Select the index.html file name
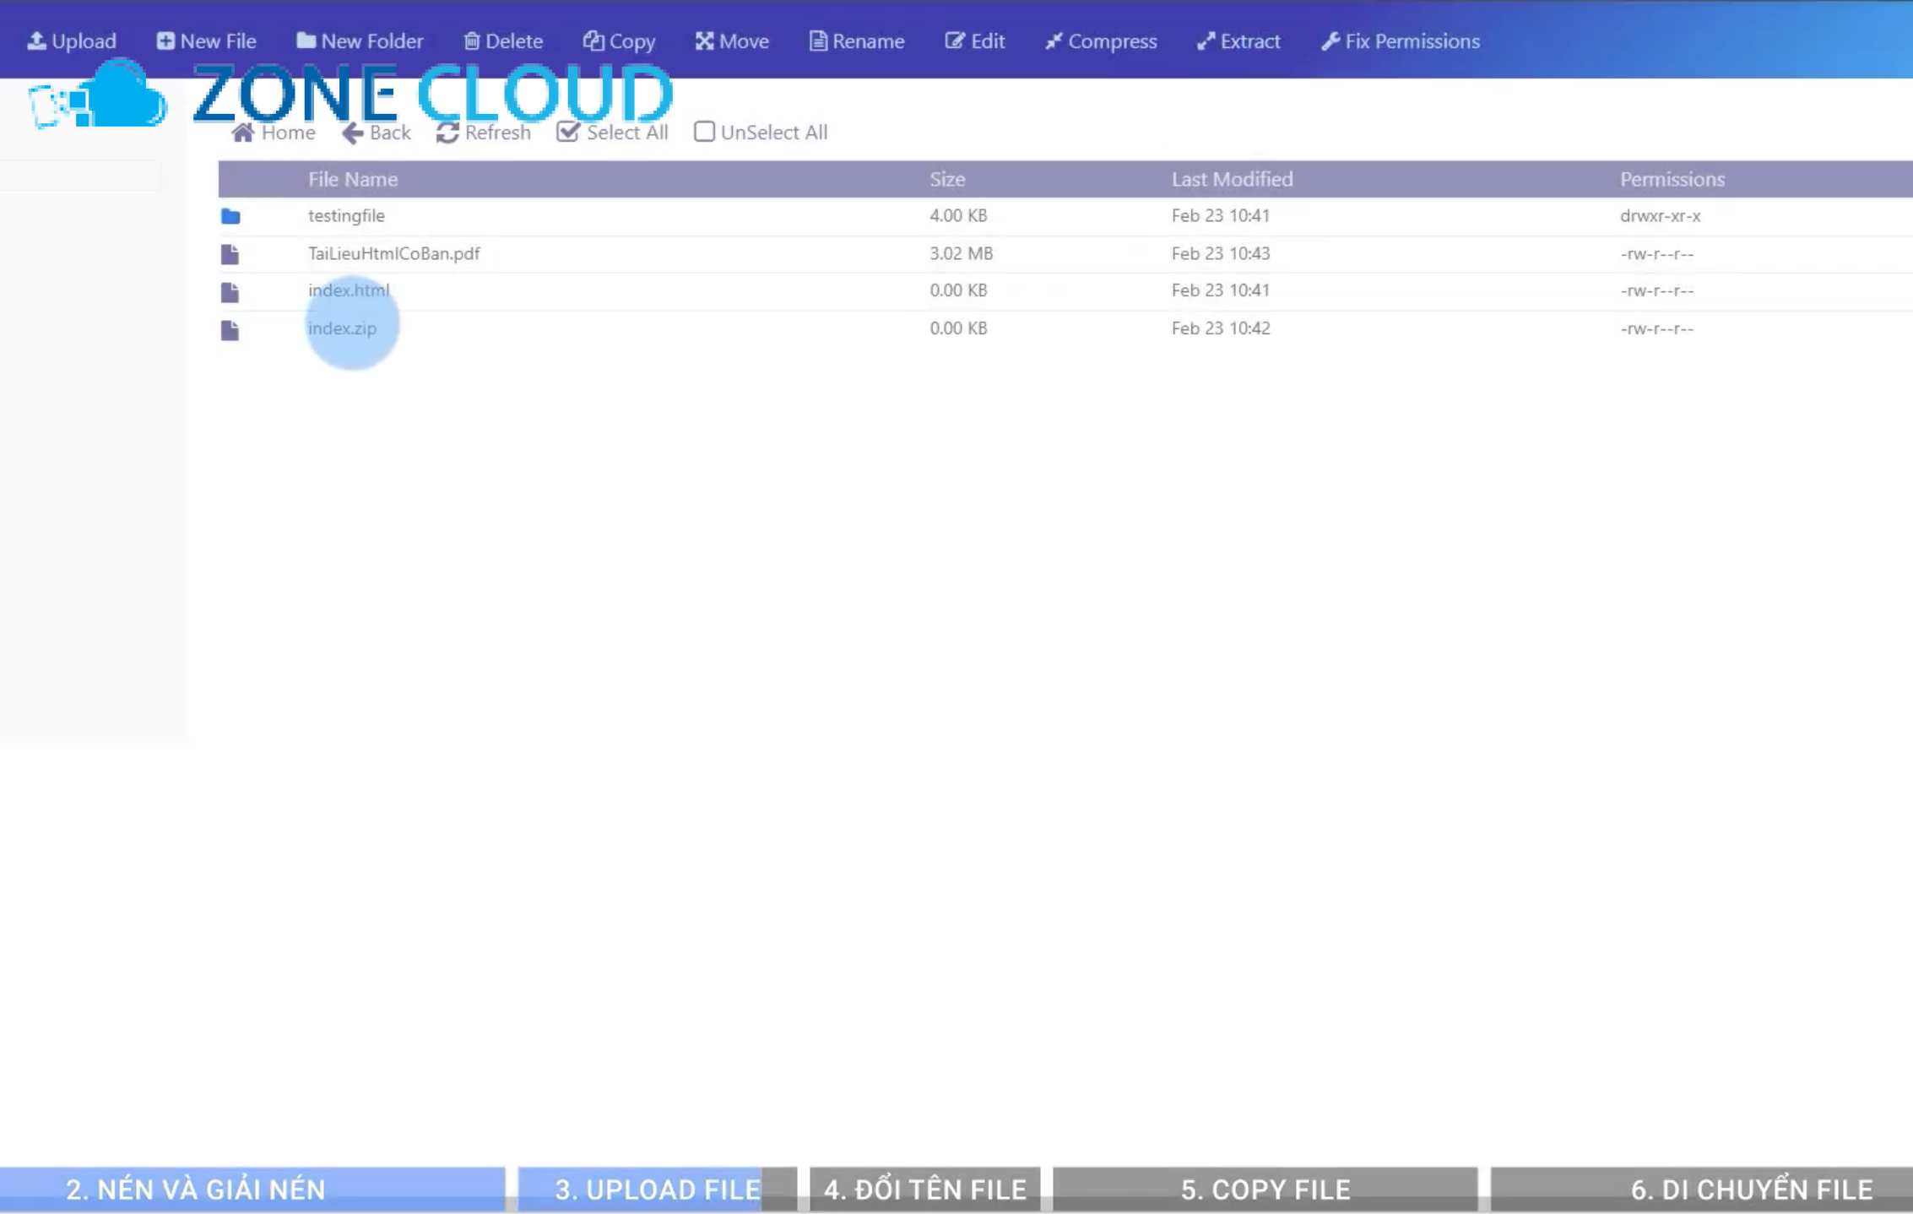Image resolution: width=1913 pixels, height=1214 pixels. pos(349,290)
